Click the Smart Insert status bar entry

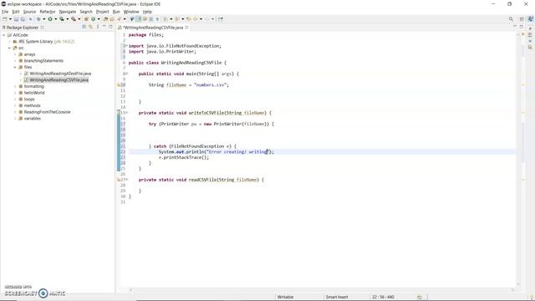click(336, 297)
